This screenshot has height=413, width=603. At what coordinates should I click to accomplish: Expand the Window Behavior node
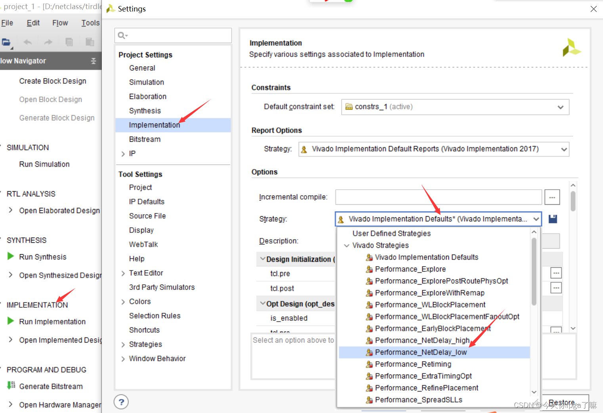pos(123,359)
